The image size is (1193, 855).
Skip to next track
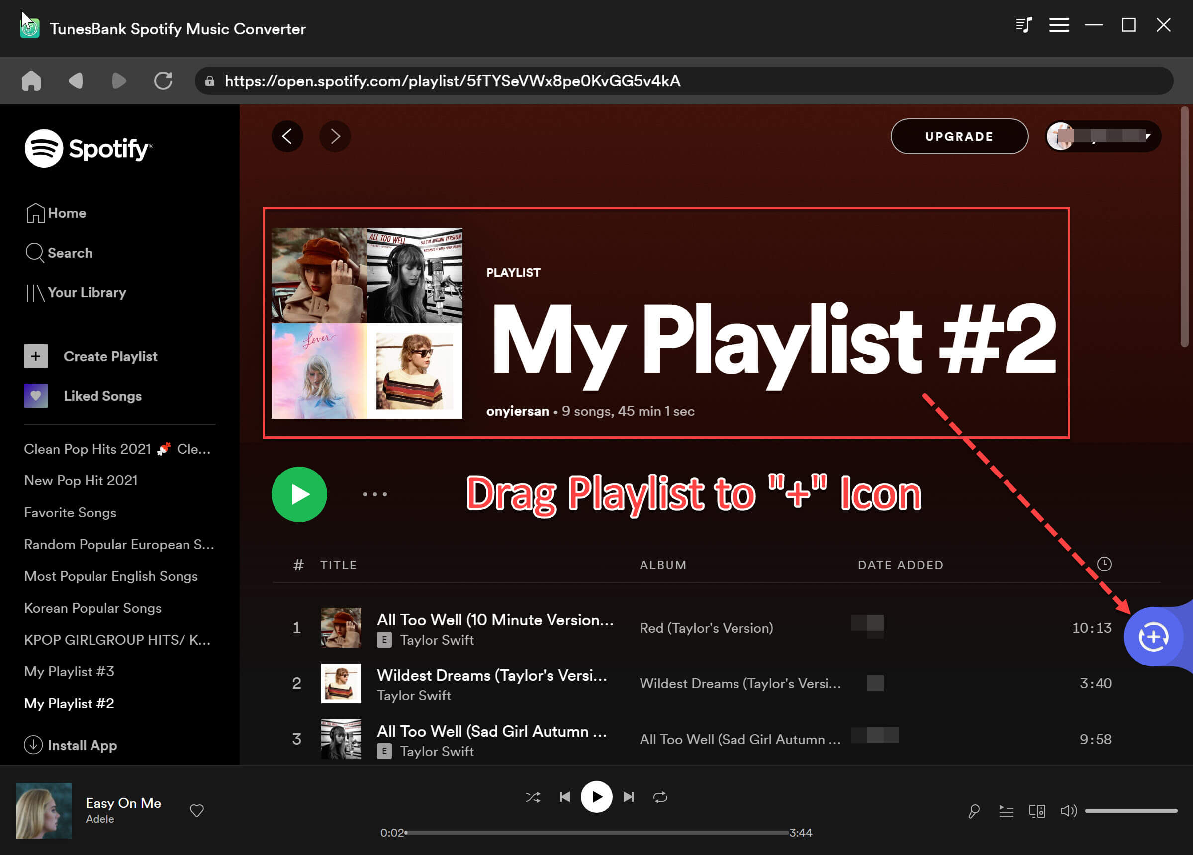(629, 797)
